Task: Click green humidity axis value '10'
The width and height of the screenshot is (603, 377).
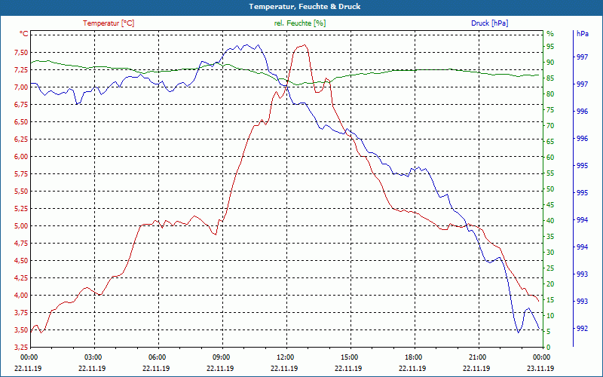Action: 550,316
